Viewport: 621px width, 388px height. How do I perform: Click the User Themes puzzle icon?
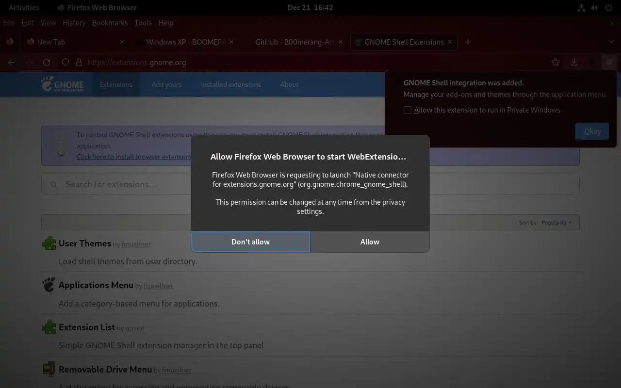coord(49,243)
